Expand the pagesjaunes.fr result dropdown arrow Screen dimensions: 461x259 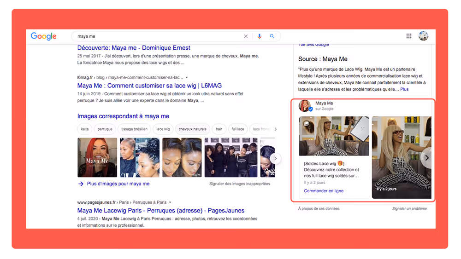pyautogui.click(x=170, y=202)
